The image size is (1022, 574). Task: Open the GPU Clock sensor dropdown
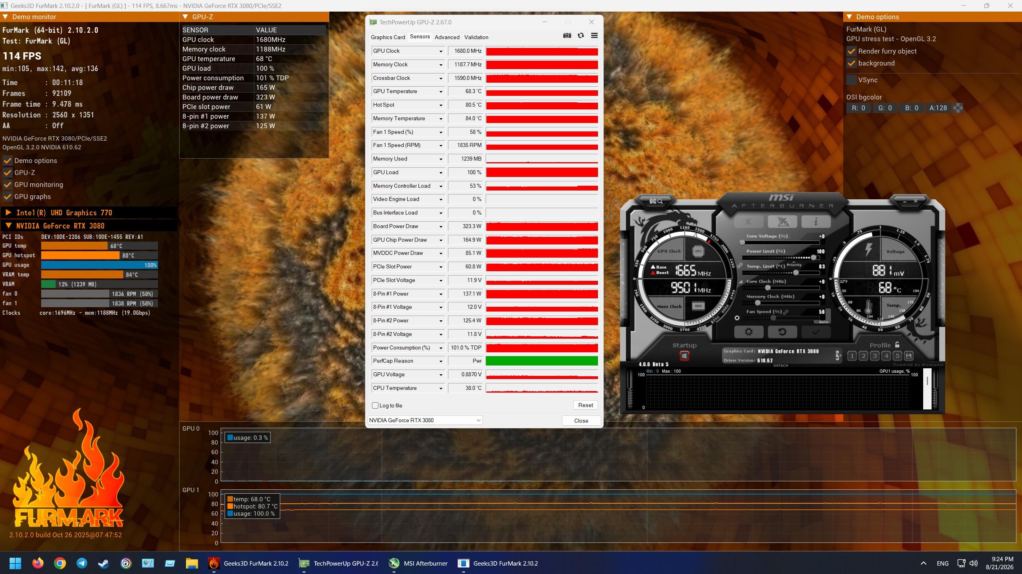coord(441,51)
